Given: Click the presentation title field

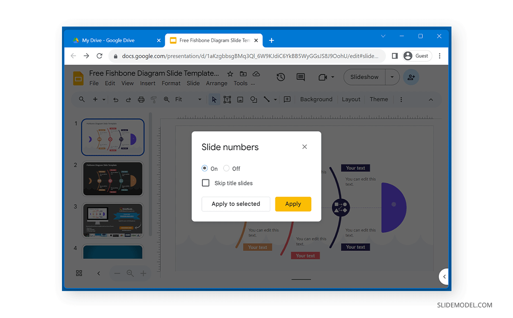Looking at the screenshot, I should pos(154,73).
